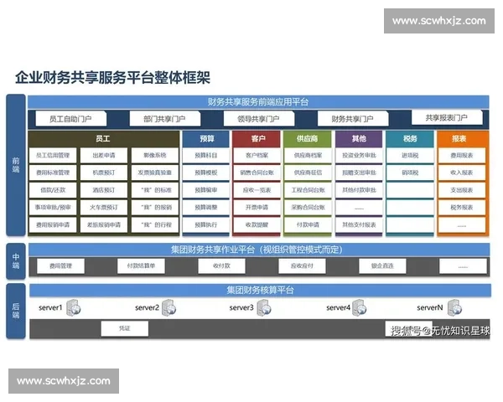The height and width of the screenshot is (402, 503).
Task: Pick the "我"的报销 box
Action: pos(155,208)
